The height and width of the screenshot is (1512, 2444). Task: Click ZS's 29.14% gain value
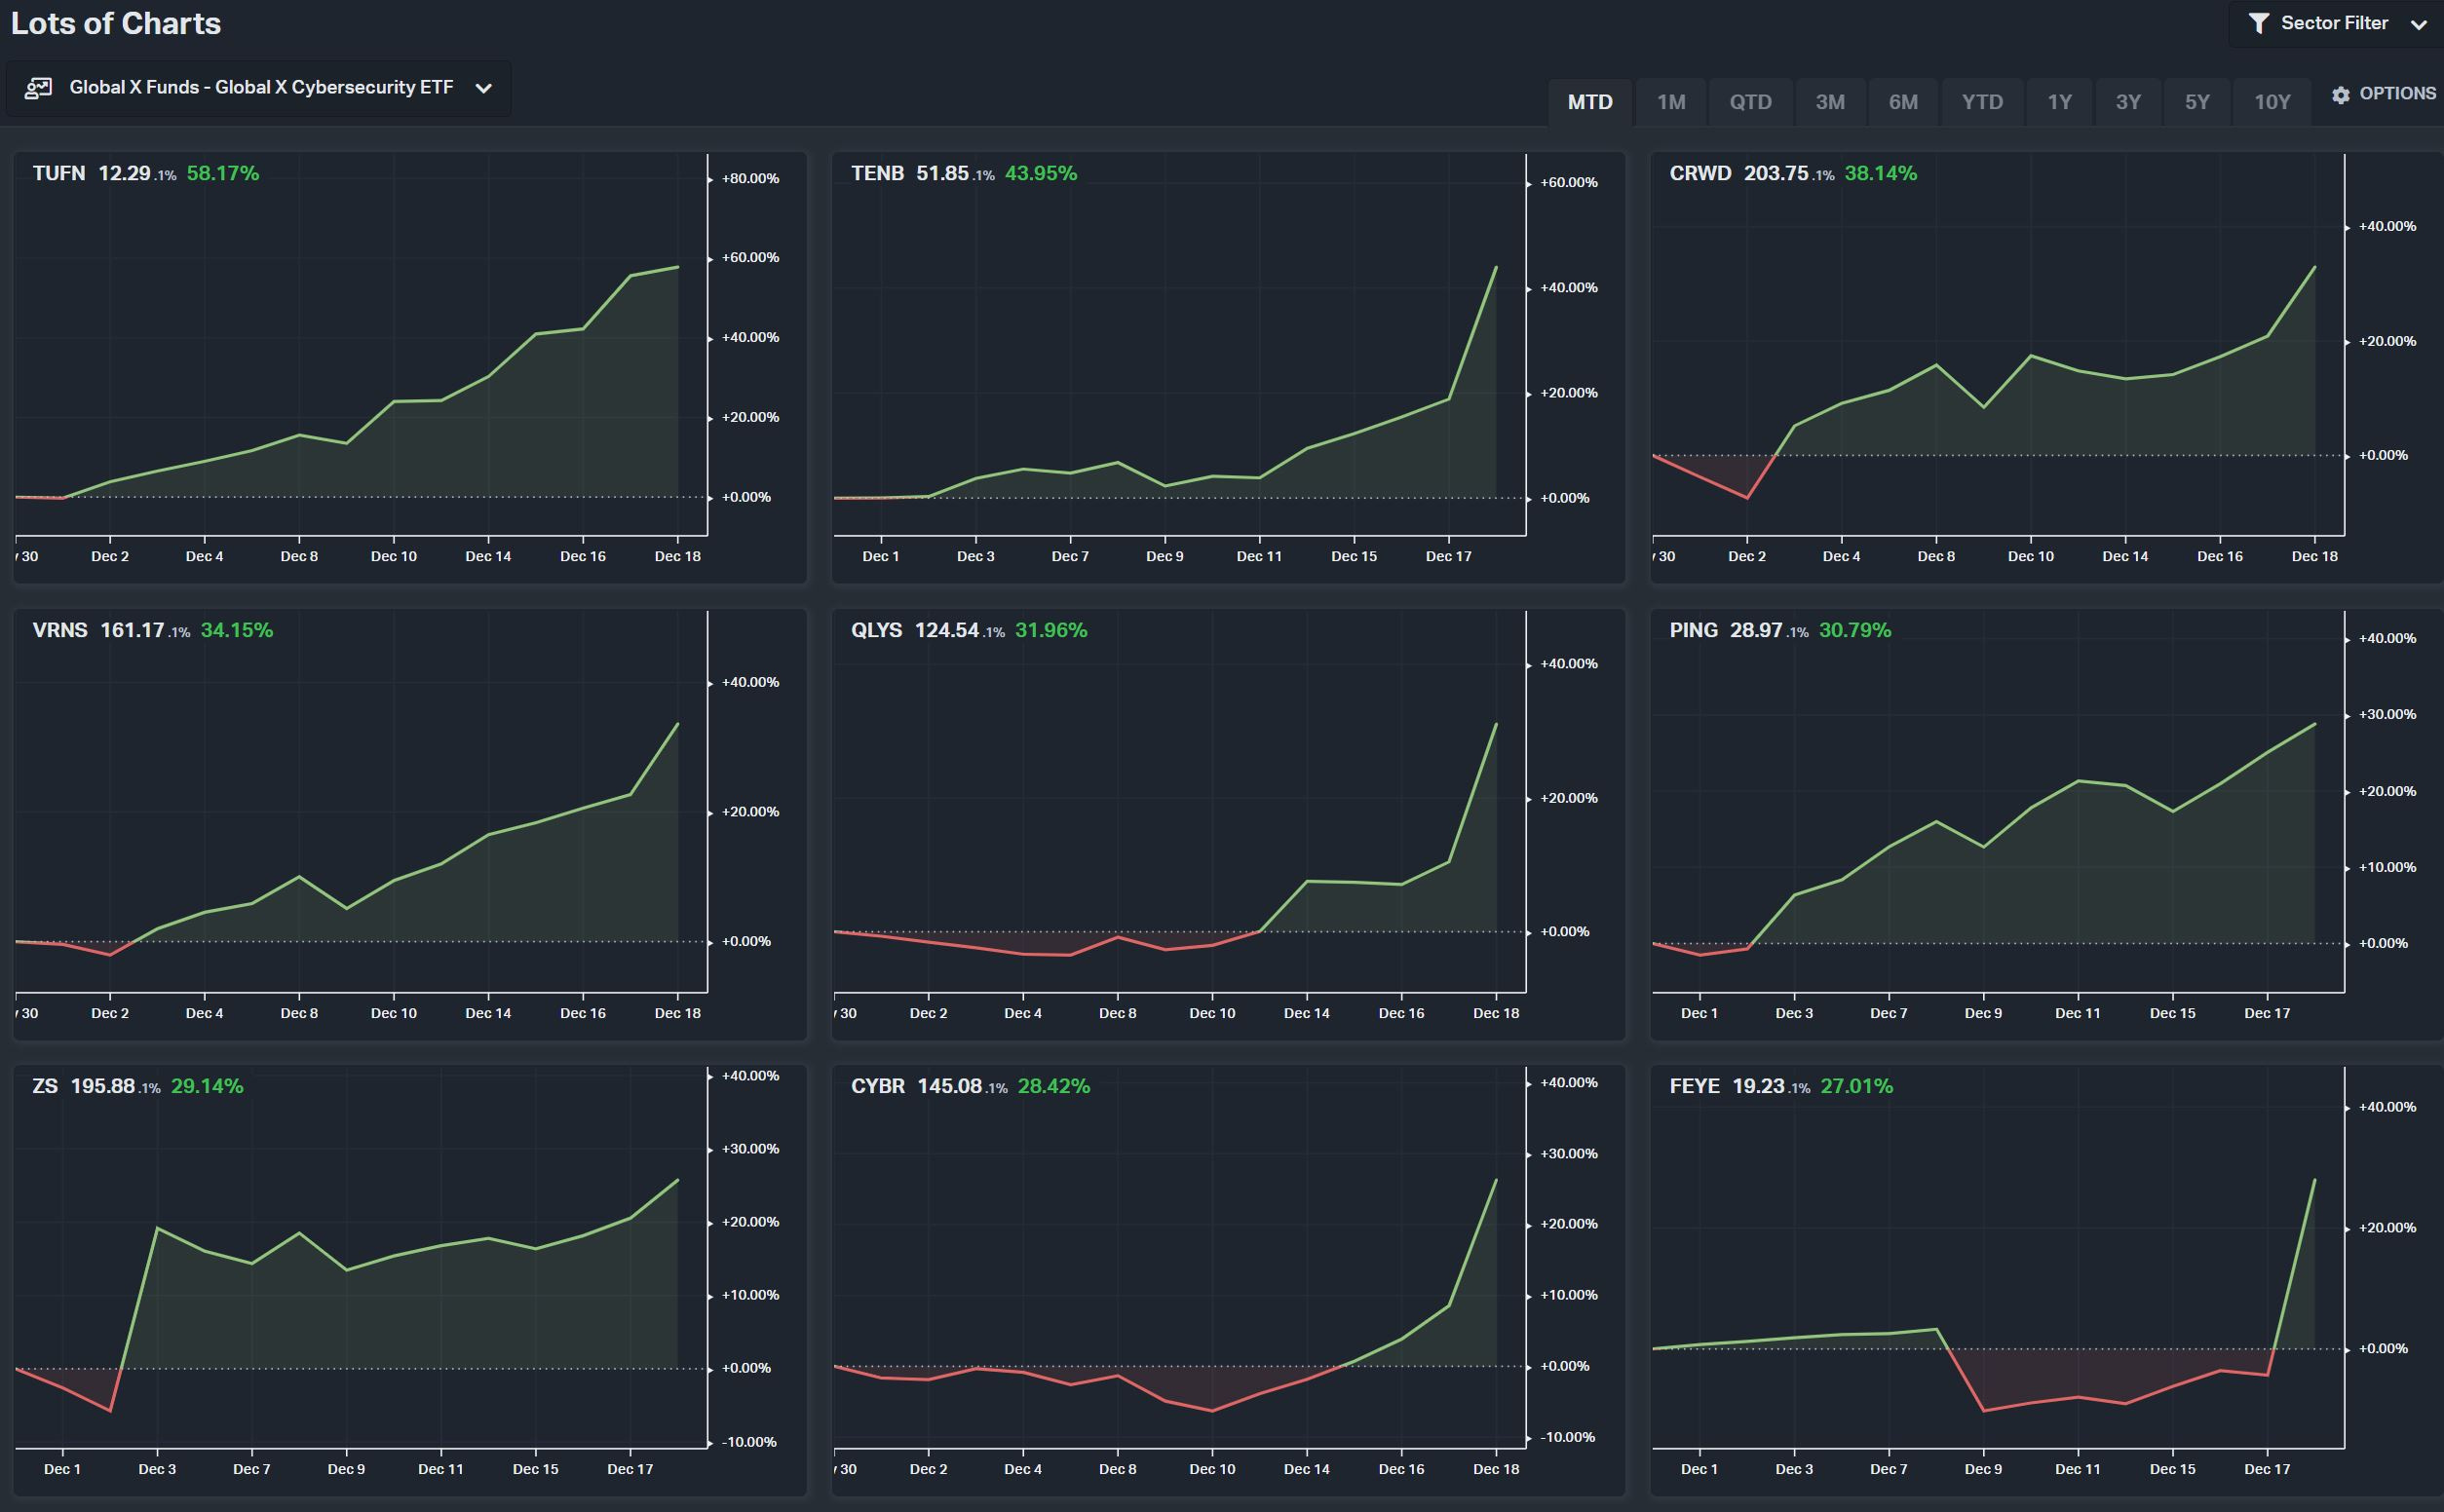click(x=207, y=1086)
